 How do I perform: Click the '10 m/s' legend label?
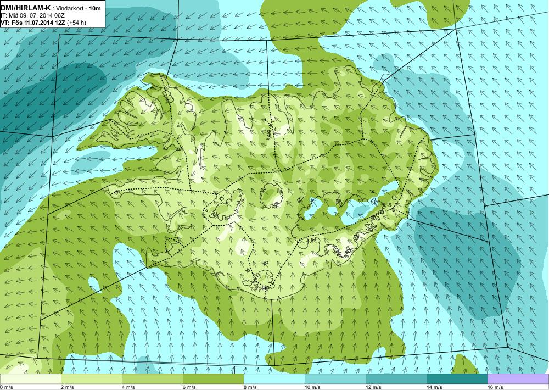tap(313, 387)
